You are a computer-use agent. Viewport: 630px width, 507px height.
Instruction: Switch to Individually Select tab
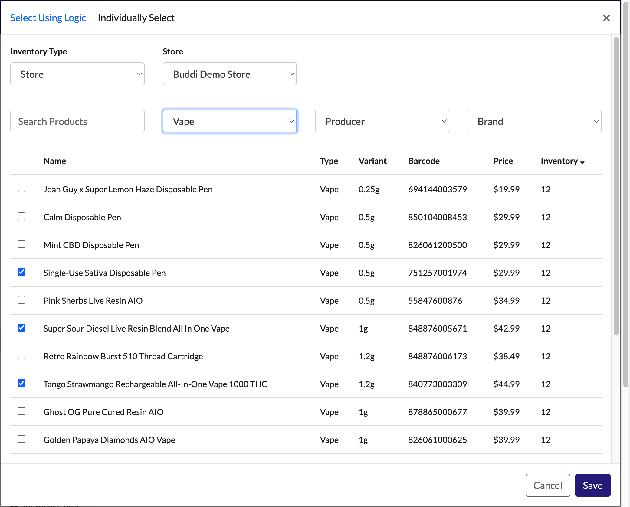[x=136, y=18]
